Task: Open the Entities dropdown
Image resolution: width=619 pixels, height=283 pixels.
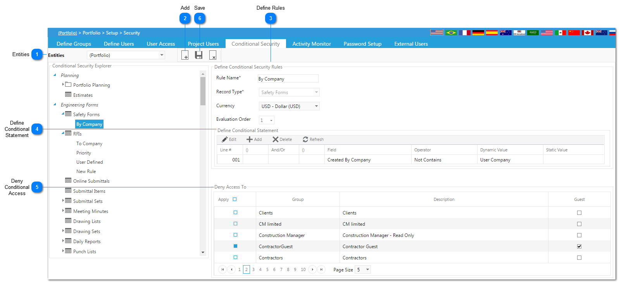Action: tap(162, 55)
